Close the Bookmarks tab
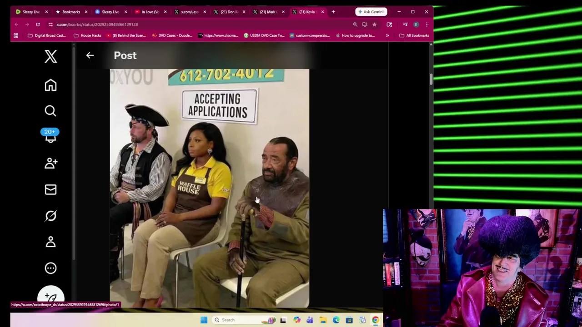Screen dimensions: 582x327 [x=86, y=12]
